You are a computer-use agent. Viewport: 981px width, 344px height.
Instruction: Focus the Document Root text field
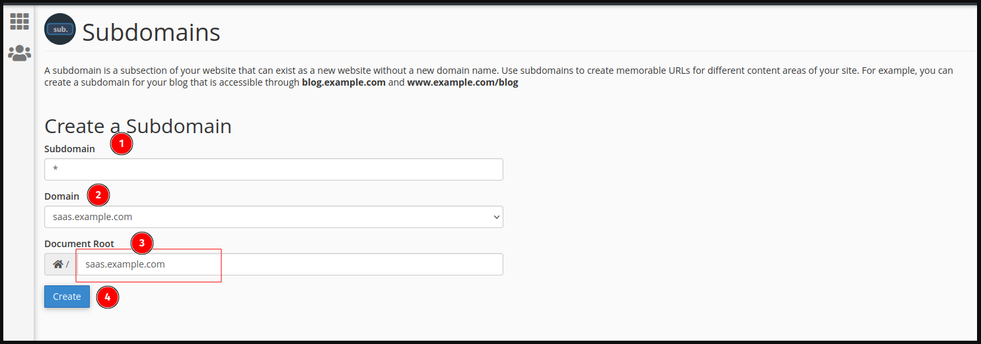(x=290, y=264)
